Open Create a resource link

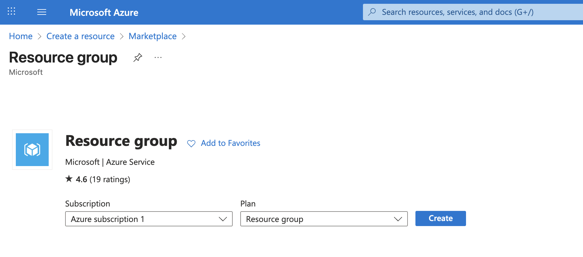[x=80, y=36]
